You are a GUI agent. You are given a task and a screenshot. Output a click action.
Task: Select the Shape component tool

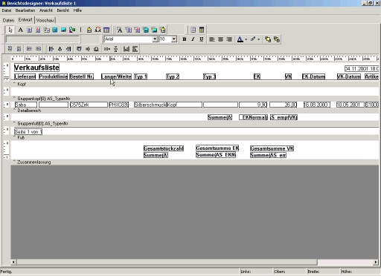point(72,30)
